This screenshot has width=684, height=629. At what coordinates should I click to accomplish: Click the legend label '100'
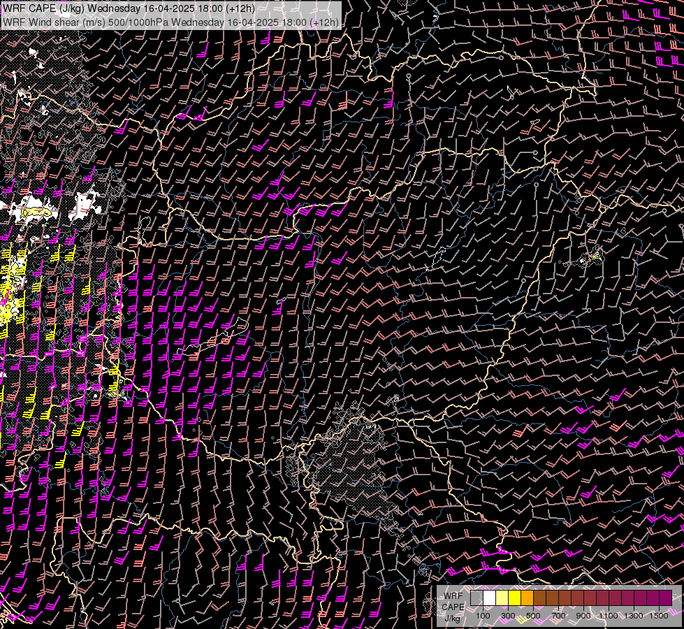point(483,616)
